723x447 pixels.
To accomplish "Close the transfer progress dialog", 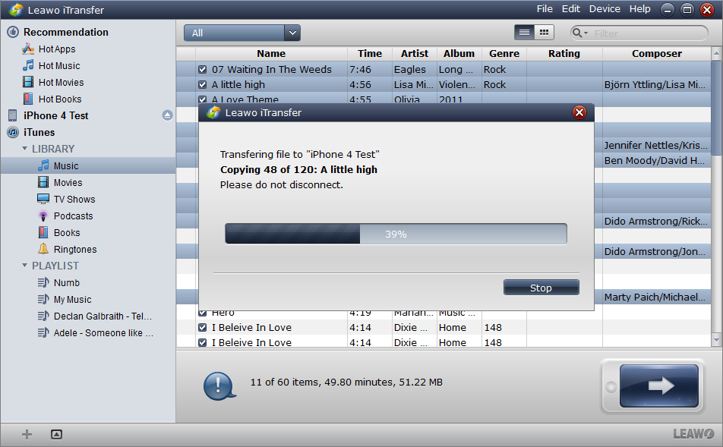I will (579, 112).
